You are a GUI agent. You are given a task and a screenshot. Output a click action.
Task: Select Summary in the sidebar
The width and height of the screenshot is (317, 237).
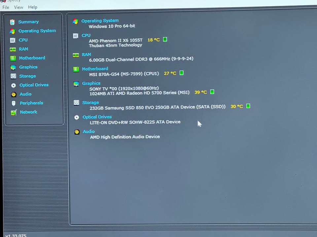tap(28, 22)
